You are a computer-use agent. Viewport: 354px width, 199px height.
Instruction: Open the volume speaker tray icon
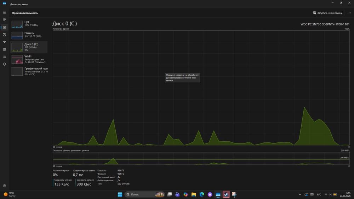[330, 194]
